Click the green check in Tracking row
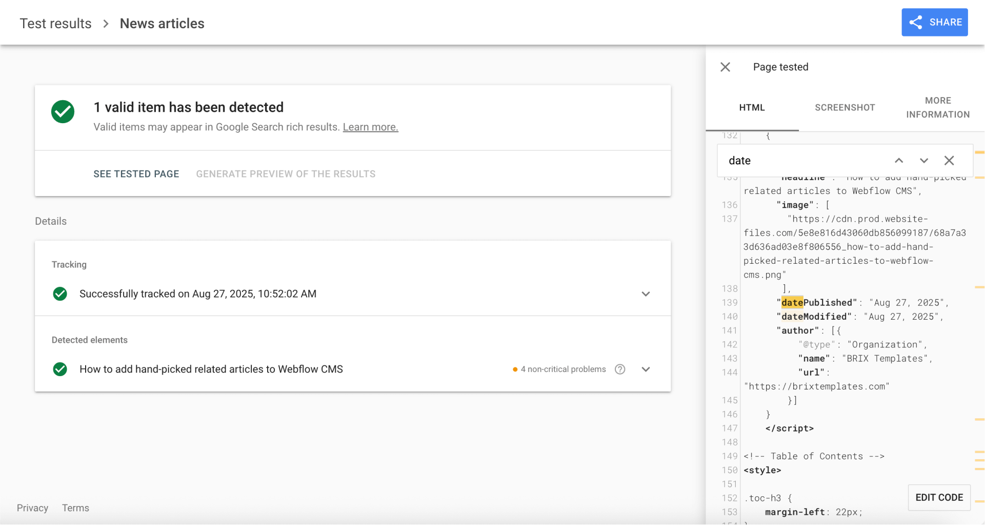 tap(60, 294)
